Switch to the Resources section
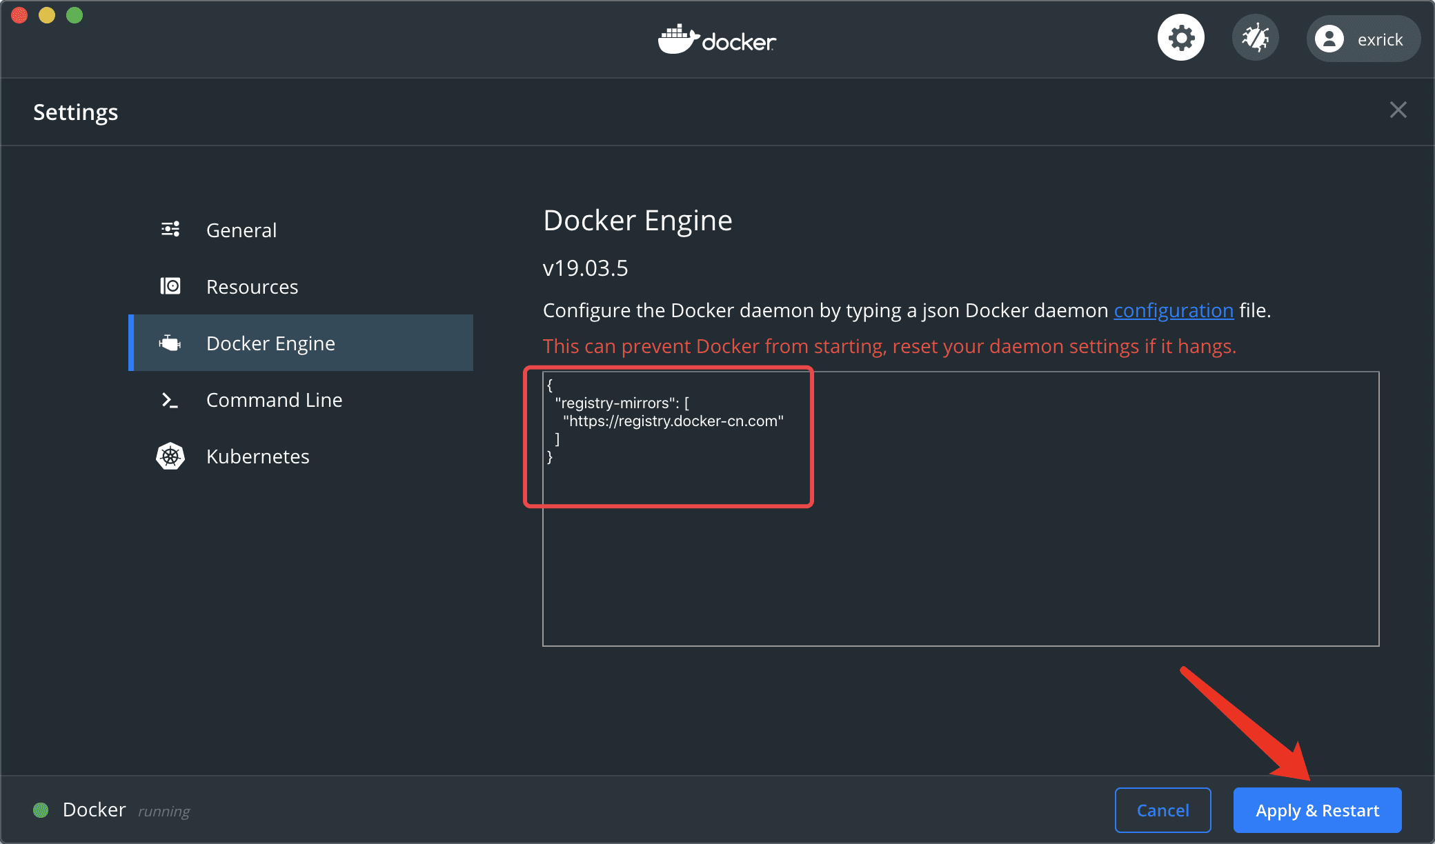Viewport: 1435px width, 844px height. click(x=252, y=287)
